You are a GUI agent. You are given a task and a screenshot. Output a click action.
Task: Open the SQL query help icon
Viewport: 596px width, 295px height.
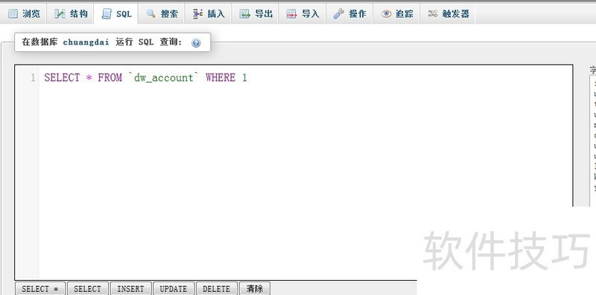click(196, 43)
